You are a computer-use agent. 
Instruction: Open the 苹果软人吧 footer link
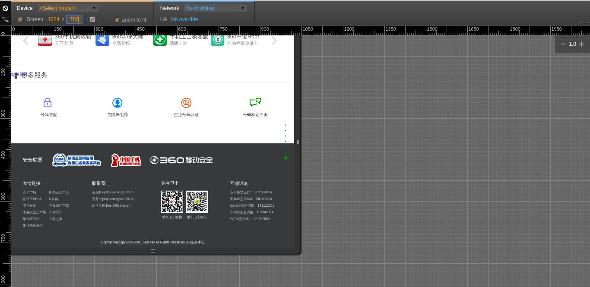31,219
